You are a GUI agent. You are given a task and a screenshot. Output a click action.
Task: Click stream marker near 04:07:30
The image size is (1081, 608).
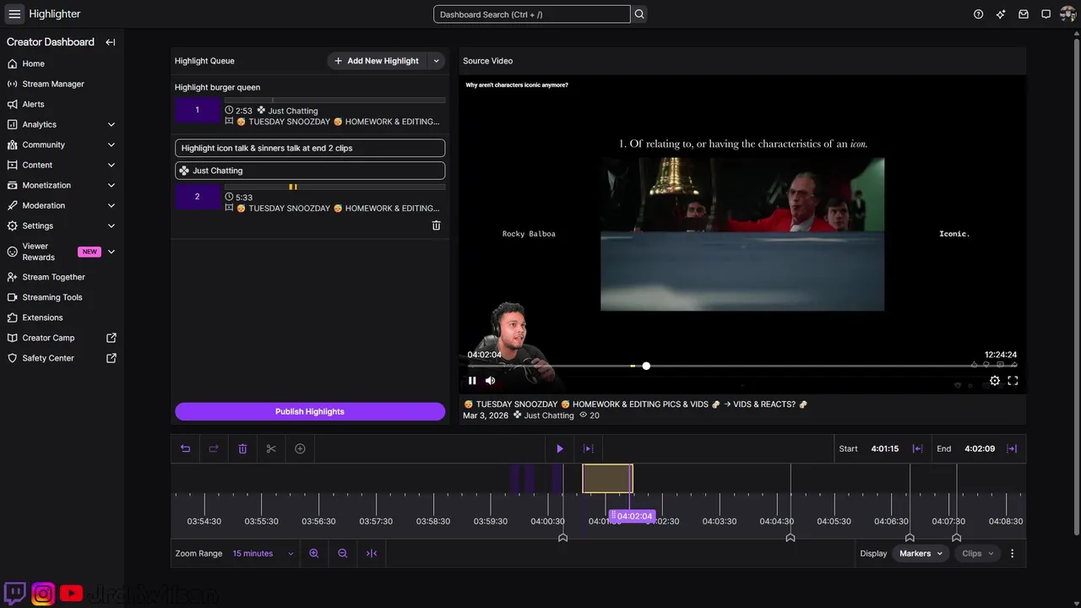(x=956, y=537)
